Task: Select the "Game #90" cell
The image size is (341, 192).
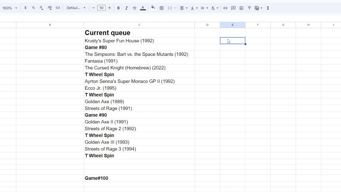Action: click(x=139, y=115)
